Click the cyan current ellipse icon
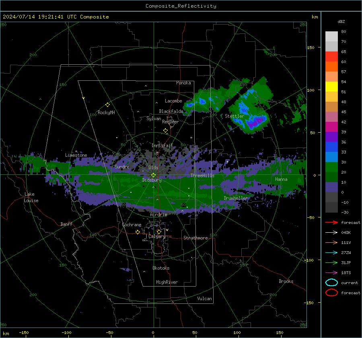This screenshot has height=338, width=362. tap(331, 283)
